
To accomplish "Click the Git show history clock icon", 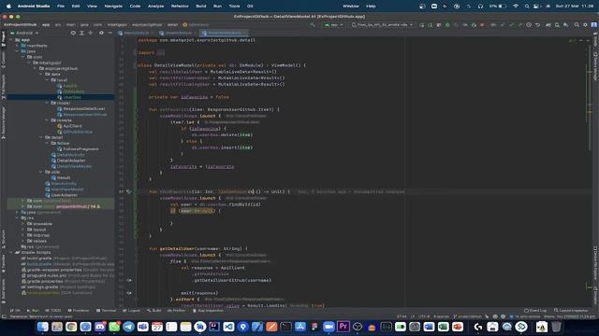I will pos(529,25).
